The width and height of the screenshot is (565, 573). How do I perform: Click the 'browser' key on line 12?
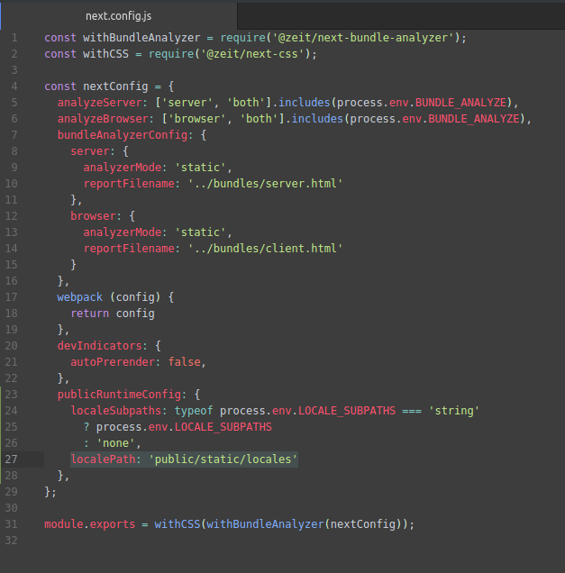[93, 216]
